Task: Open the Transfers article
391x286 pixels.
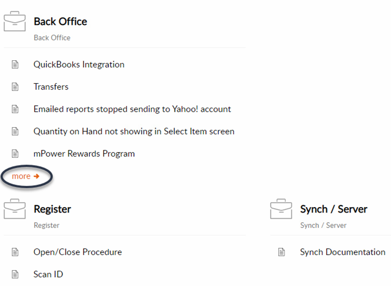Action: [x=51, y=87]
